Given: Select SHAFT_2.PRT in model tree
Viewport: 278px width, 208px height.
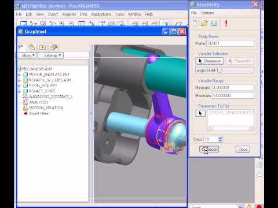Looking at the screenshot, I should [x=42, y=91].
